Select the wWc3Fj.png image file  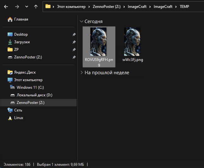132,42
